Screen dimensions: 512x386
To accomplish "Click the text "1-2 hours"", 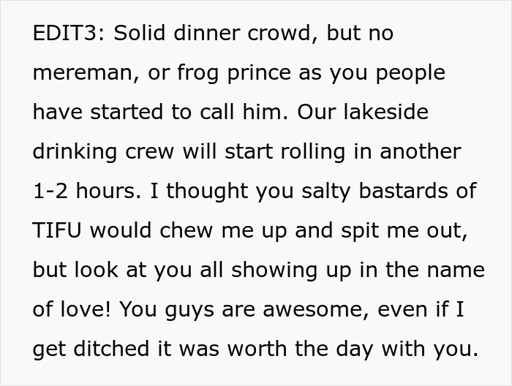I will (79, 192).
